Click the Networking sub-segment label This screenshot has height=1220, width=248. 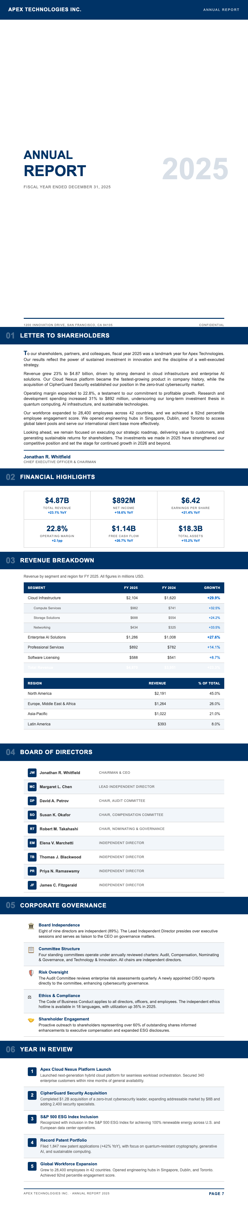tap(42, 627)
